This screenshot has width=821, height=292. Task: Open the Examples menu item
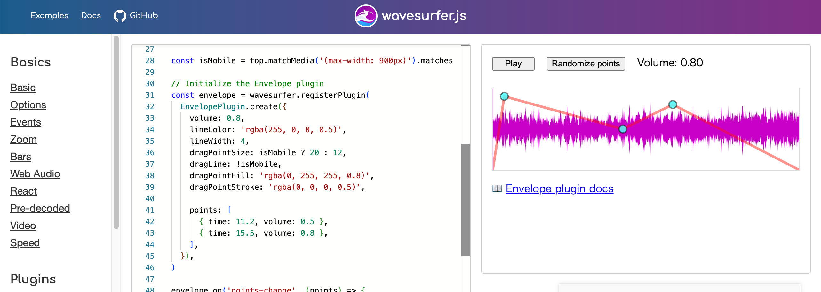pyautogui.click(x=49, y=15)
